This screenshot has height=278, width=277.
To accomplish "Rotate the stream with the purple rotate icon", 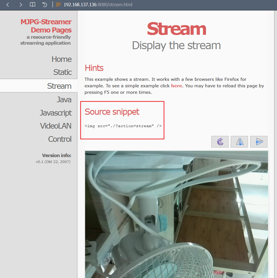I will pos(220,142).
